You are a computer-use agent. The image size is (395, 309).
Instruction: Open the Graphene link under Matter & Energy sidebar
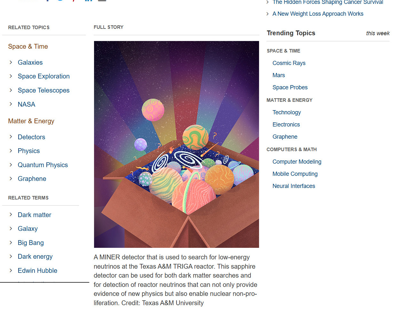(x=32, y=179)
